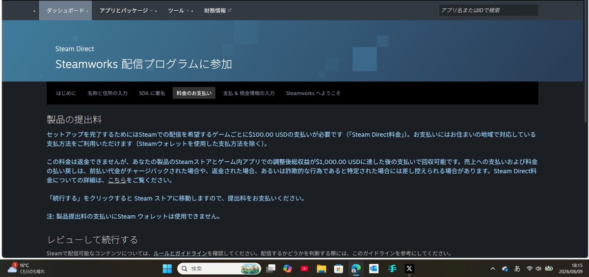
Task: Open the volume speaker tray icon
Action: click(538, 269)
